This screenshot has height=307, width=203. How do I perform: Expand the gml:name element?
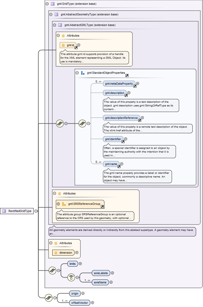pyautogui.click(x=122, y=164)
